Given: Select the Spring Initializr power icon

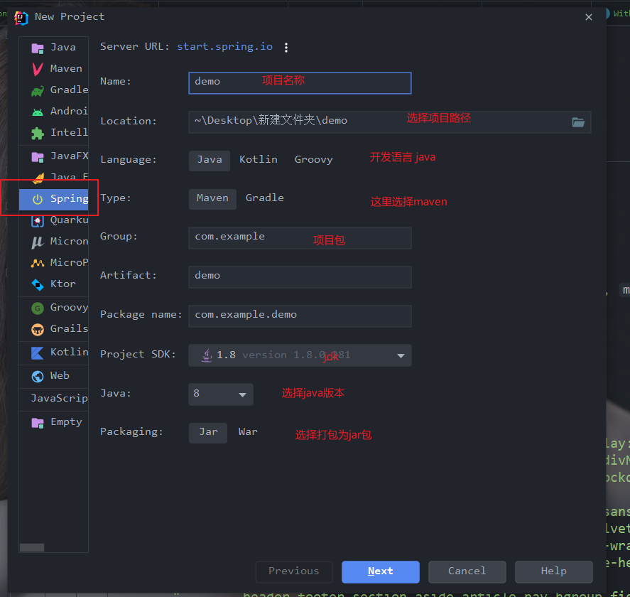Looking at the screenshot, I should [x=38, y=199].
